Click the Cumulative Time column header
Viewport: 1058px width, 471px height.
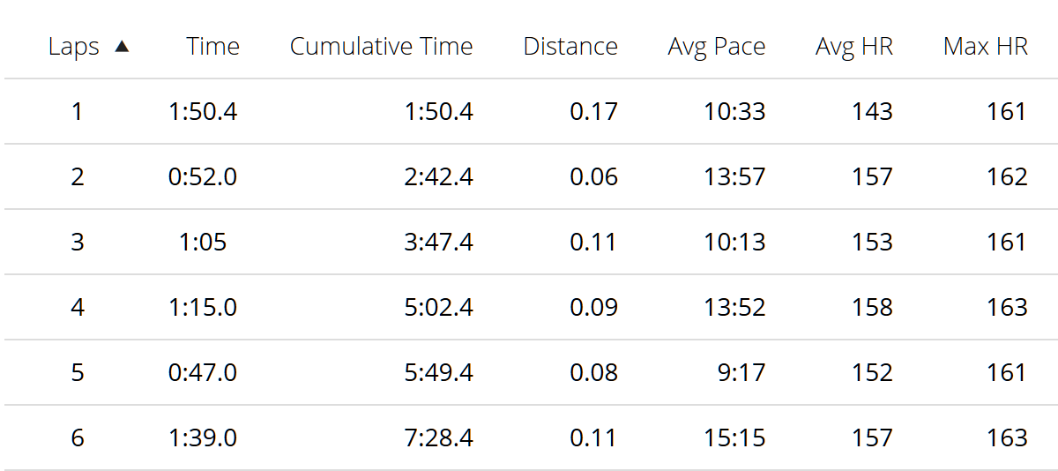click(381, 47)
